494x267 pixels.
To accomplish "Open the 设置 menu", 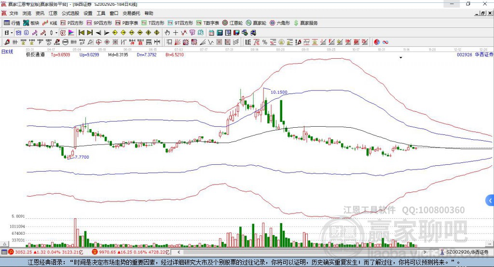I will 88,13.
